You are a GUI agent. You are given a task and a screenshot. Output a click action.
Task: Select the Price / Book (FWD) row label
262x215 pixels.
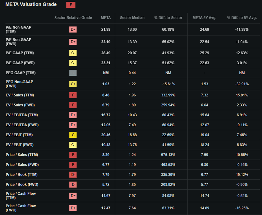pos(22,184)
